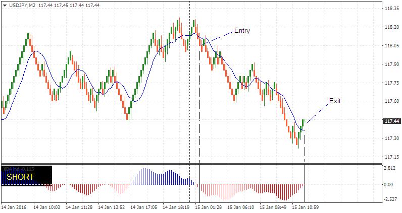The height and width of the screenshot is (213, 402).
Task: Select the USDJPY,M2 symbol title text
Action: 22,6
